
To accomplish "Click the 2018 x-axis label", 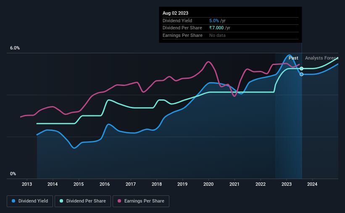I will click(x=157, y=184).
